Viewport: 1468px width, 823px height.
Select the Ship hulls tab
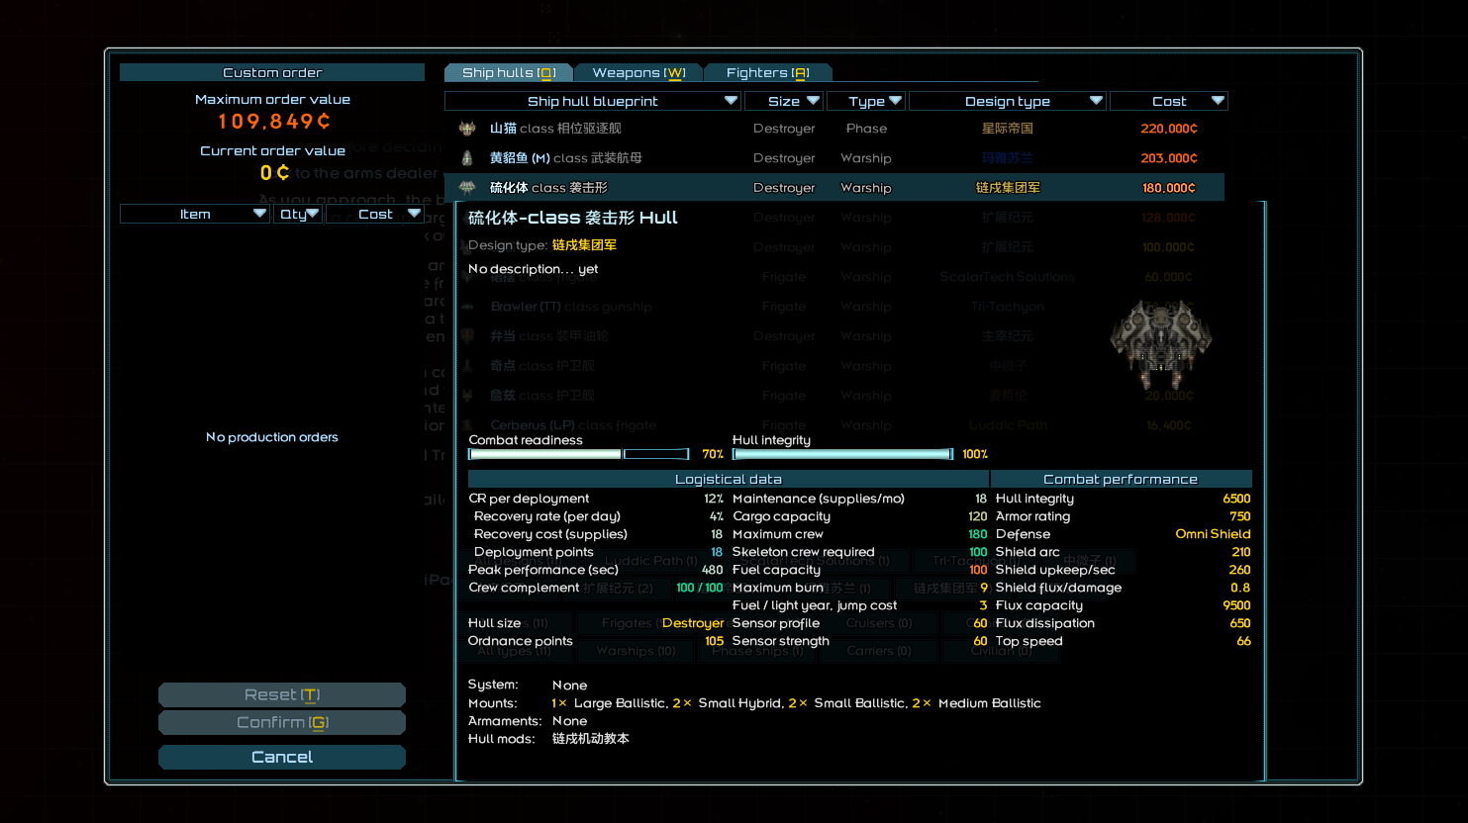(x=509, y=72)
